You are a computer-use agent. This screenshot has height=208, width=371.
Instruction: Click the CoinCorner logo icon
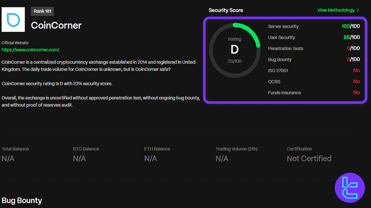tap(13, 19)
